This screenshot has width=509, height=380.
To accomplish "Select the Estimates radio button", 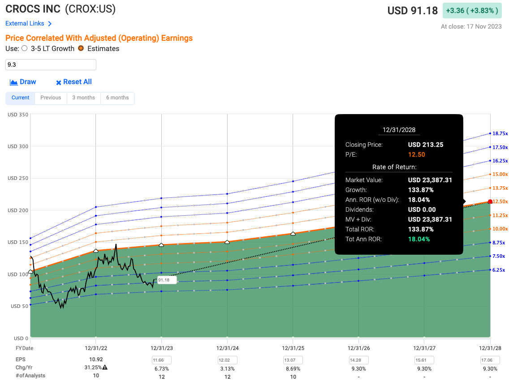I will (81, 48).
